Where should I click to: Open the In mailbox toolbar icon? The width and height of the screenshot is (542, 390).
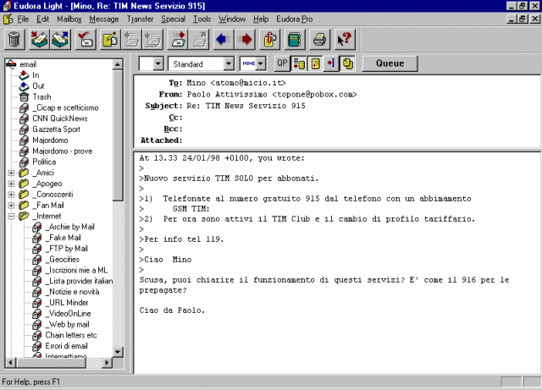(40, 40)
